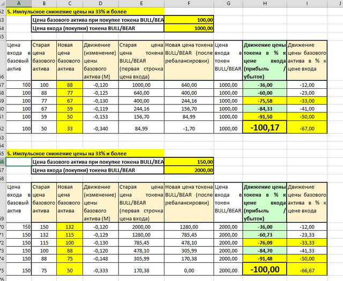Viewport: 343px width, 281px height.
Task: Click the 100 cell in the -0,340 row
Action: (x=19, y=127)
